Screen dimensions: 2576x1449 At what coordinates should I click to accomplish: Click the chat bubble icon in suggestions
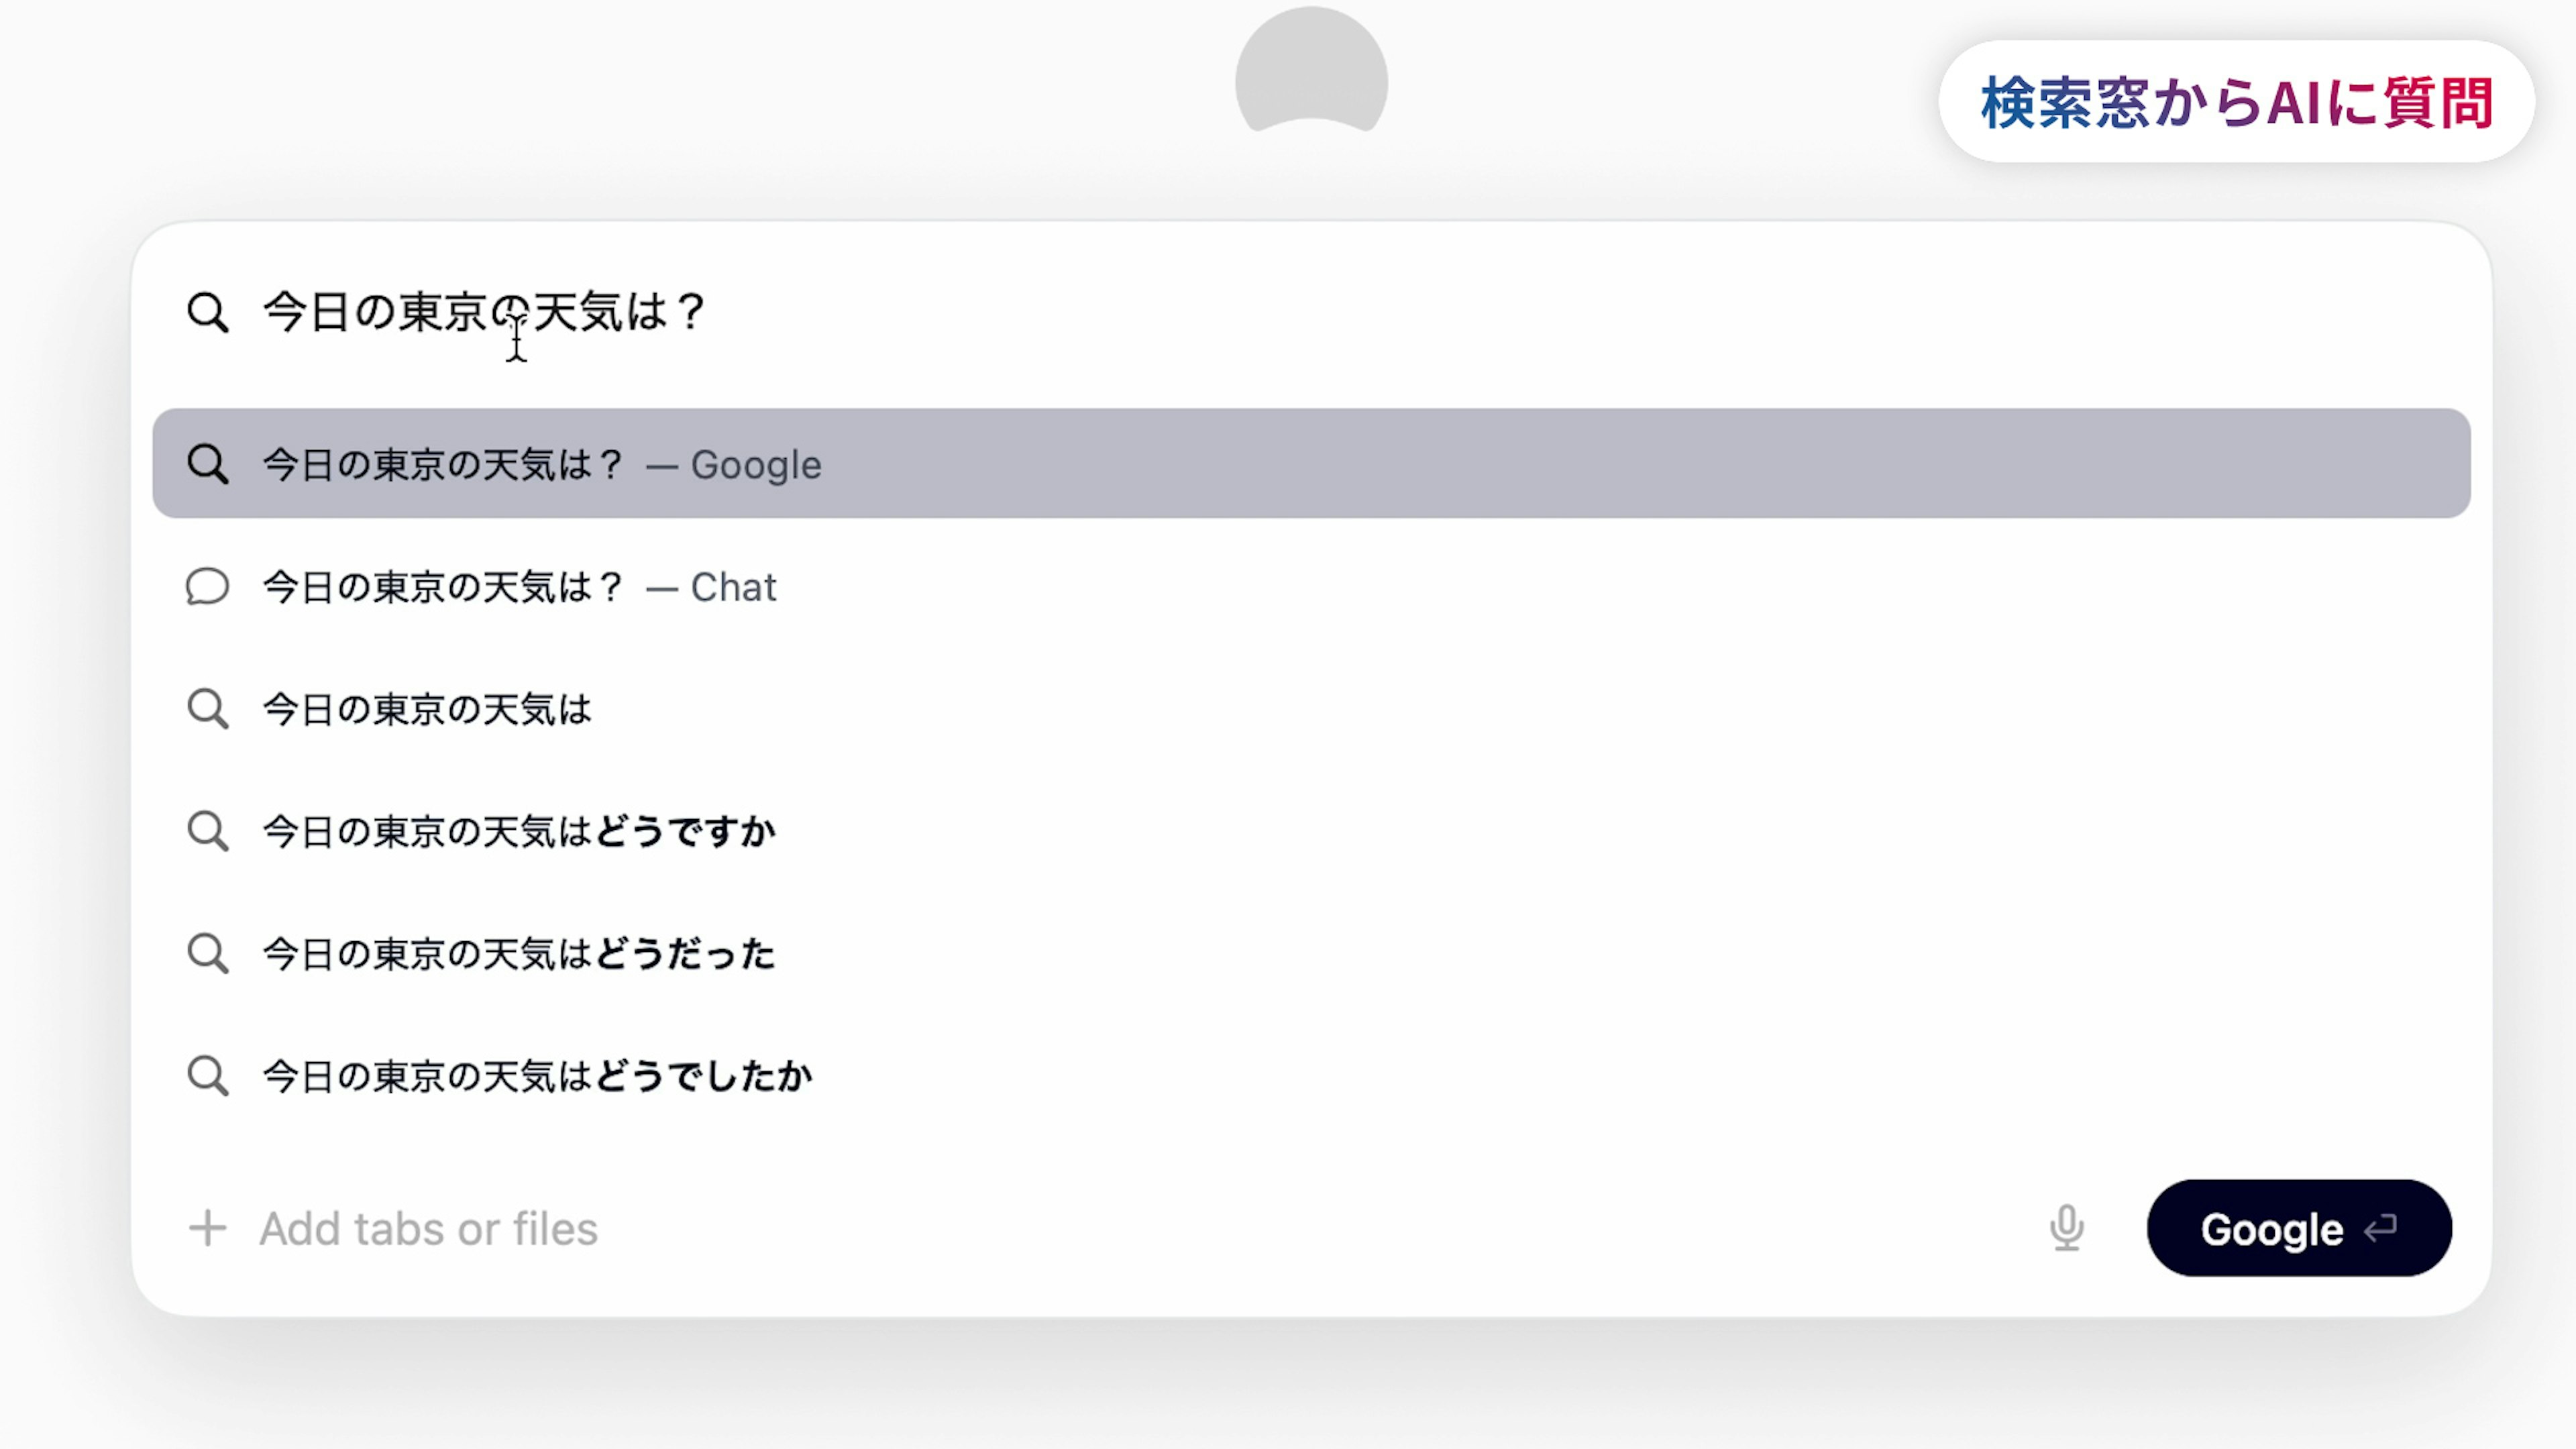coord(208,587)
